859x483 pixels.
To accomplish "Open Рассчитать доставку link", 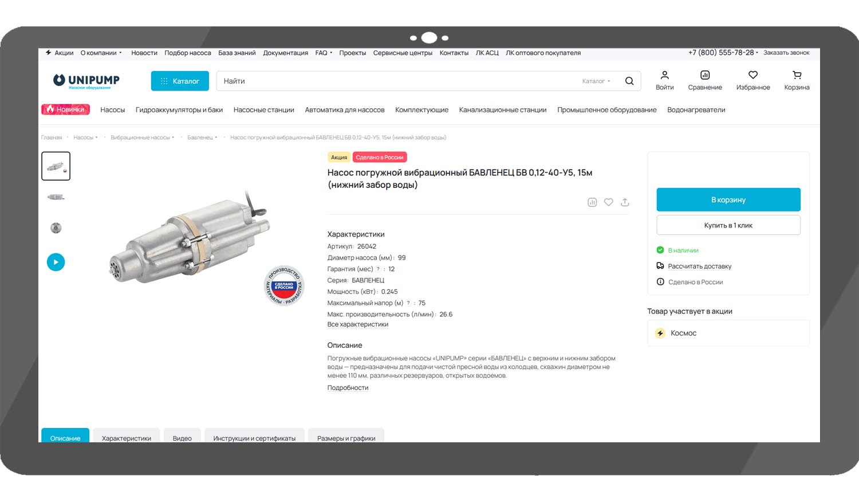I will [x=699, y=266].
